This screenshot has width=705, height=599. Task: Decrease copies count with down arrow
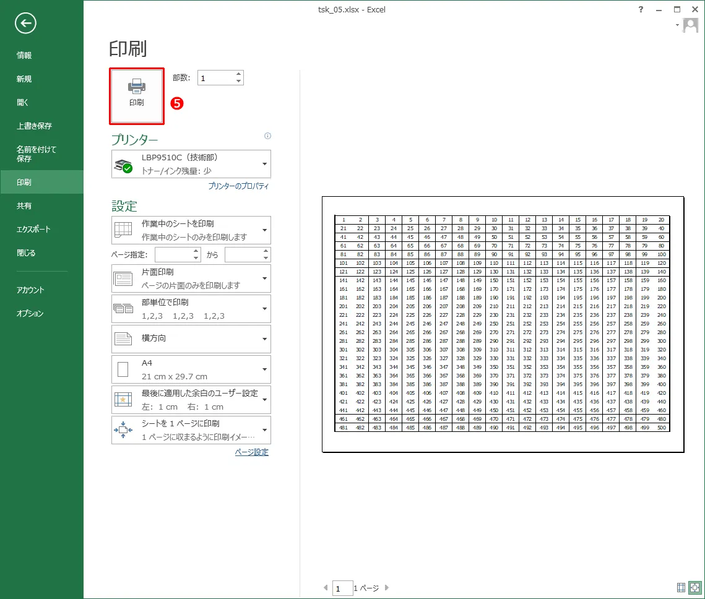point(239,81)
